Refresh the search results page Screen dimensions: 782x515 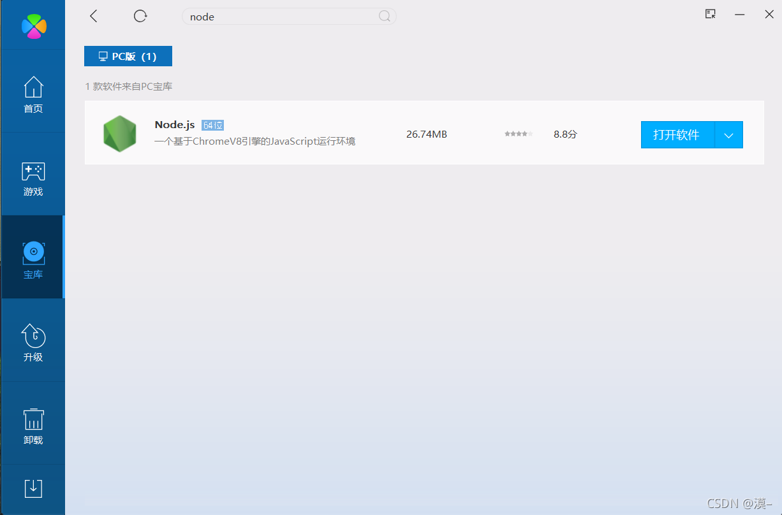(x=140, y=16)
